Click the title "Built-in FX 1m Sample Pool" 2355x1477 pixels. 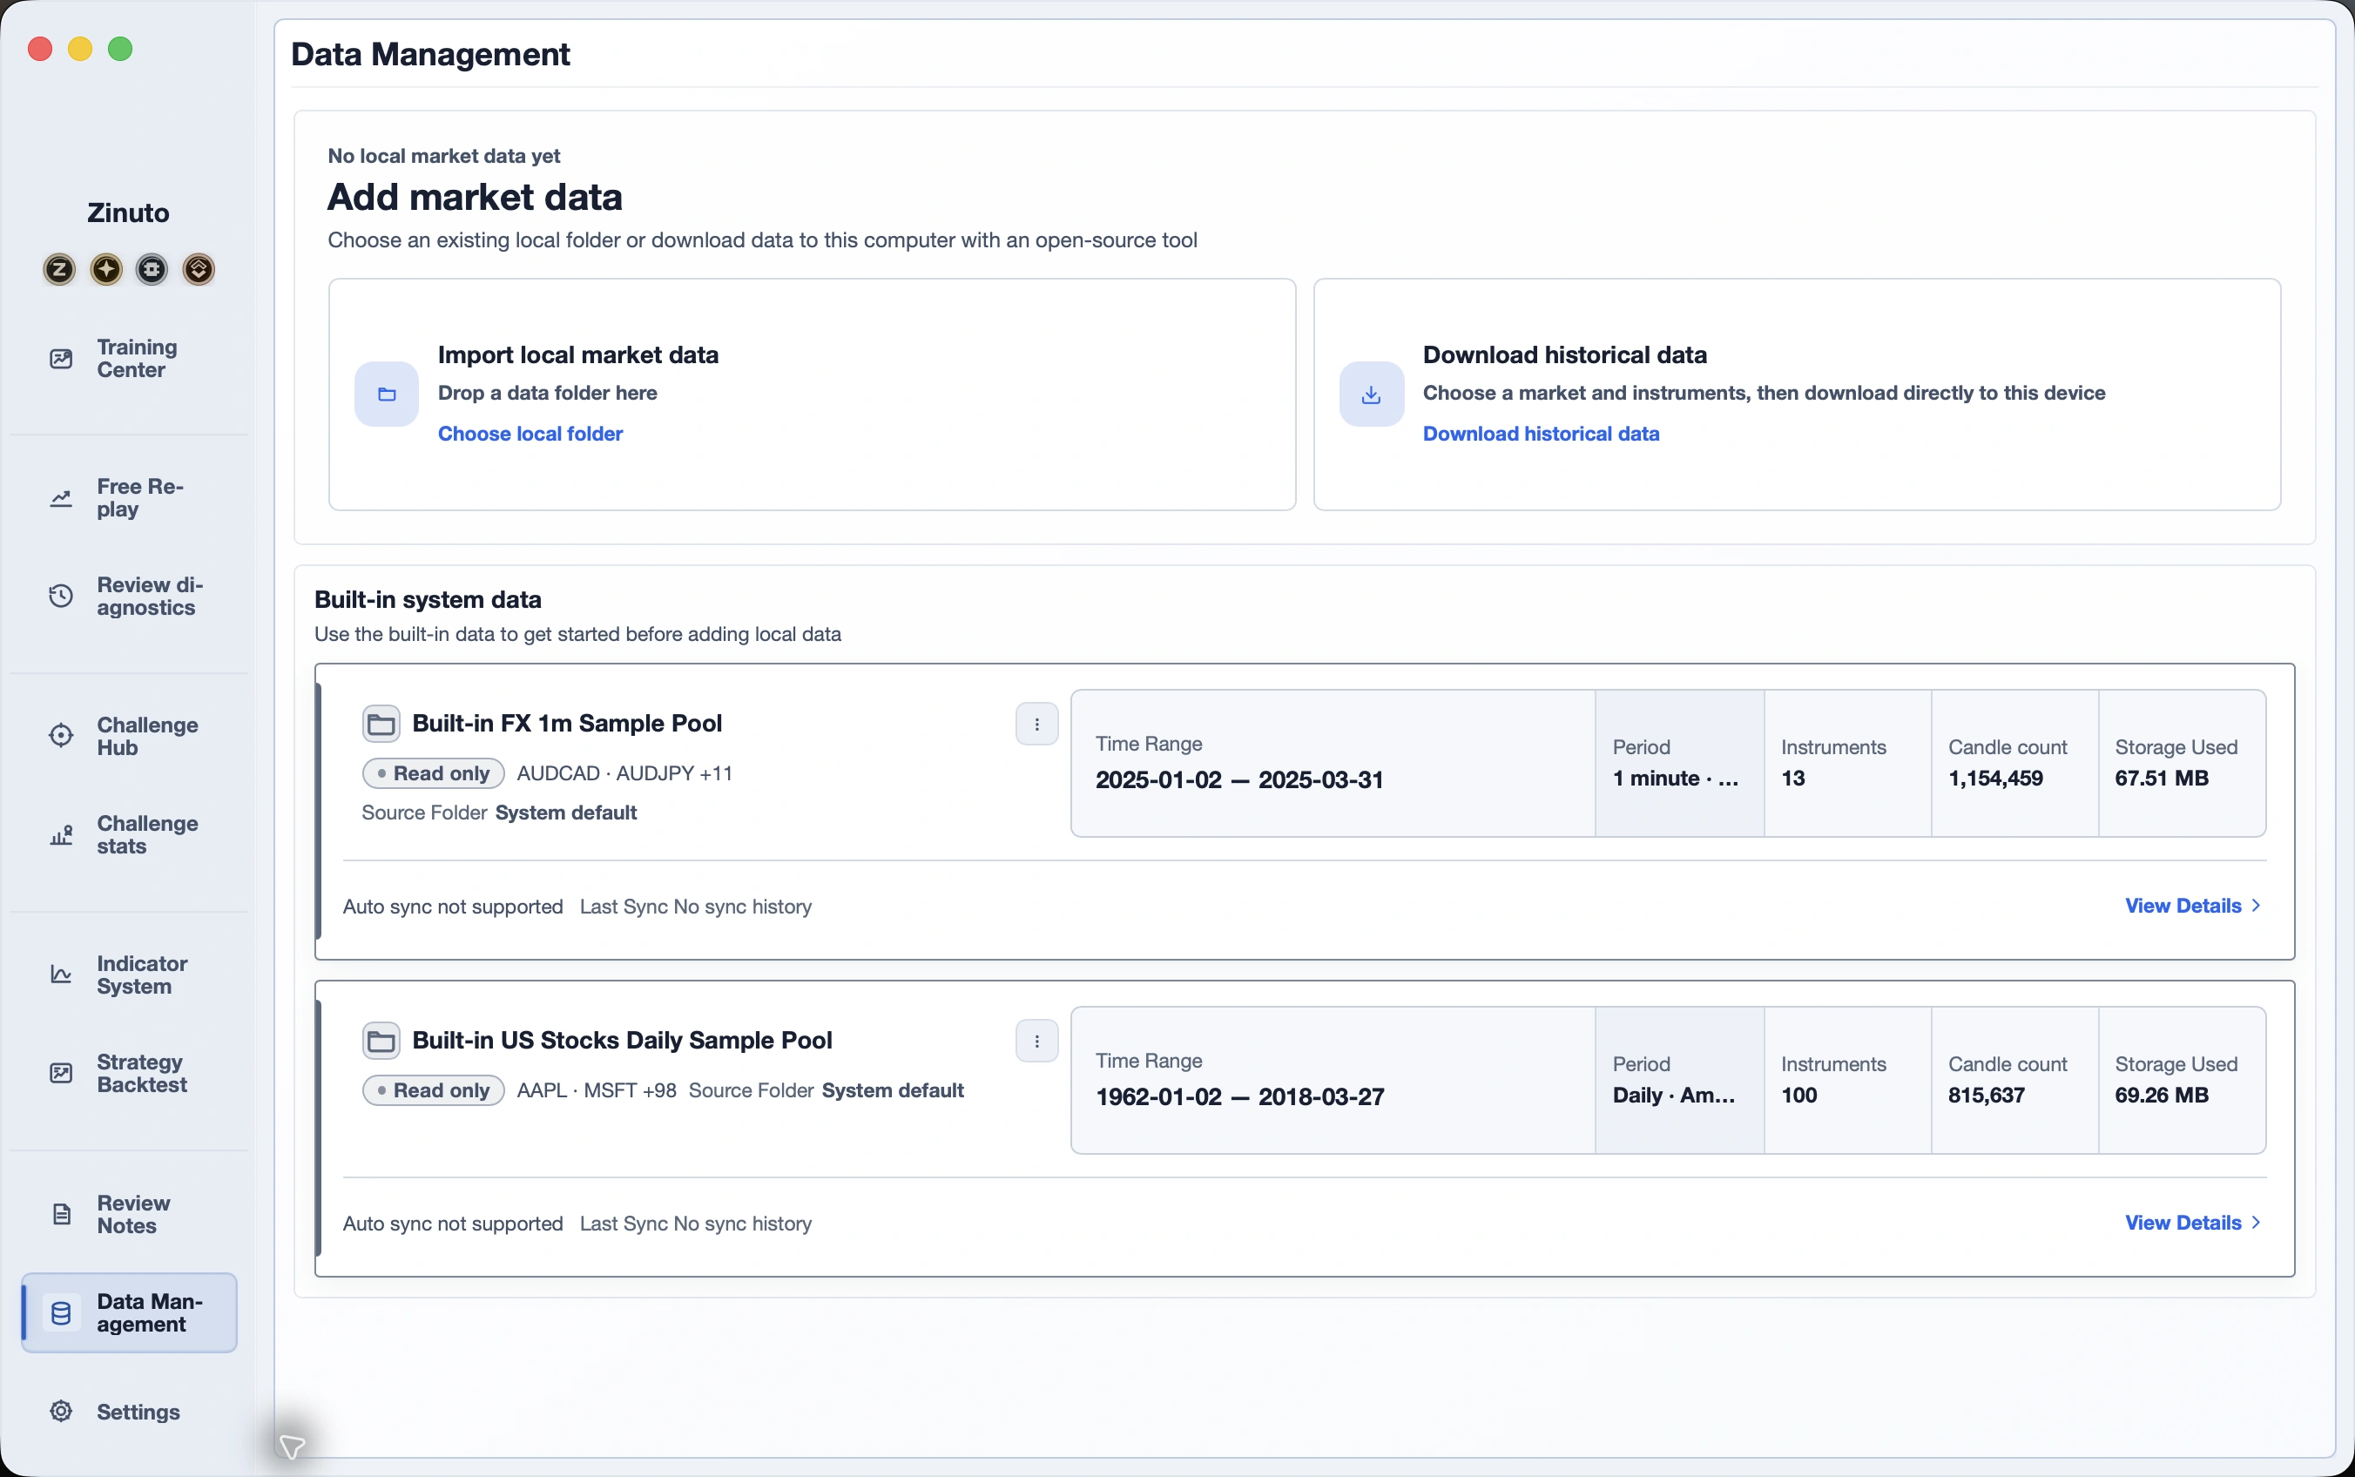tap(568, 724)
